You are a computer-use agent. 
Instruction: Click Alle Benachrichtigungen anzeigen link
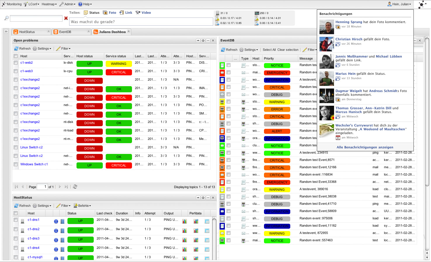point(365,147)
